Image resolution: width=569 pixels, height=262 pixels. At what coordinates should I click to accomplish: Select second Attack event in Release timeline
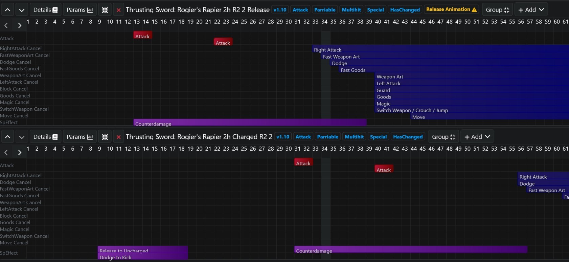click(223, 42)
